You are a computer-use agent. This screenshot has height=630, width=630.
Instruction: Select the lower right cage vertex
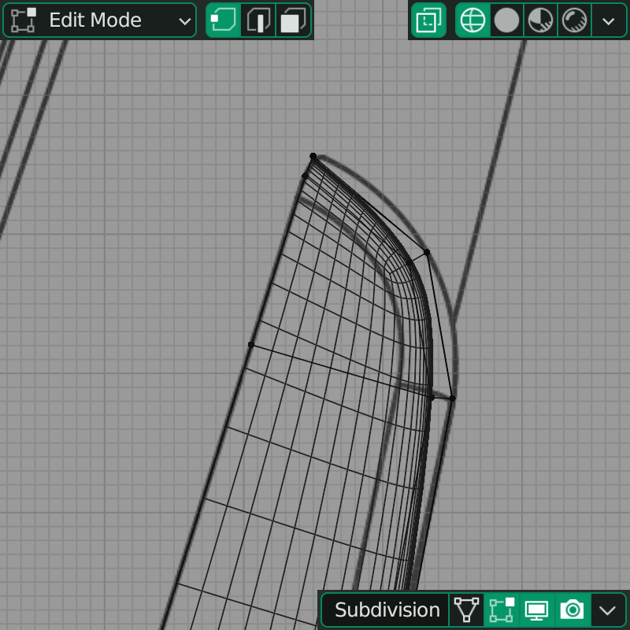pyautogui.click(x=452, y=398)
